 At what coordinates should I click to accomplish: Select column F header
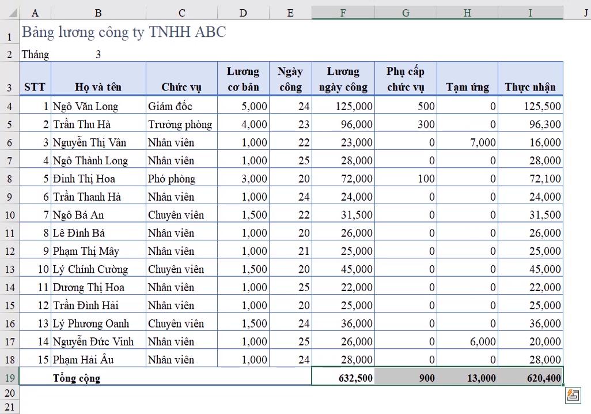(x=343, y=13)
